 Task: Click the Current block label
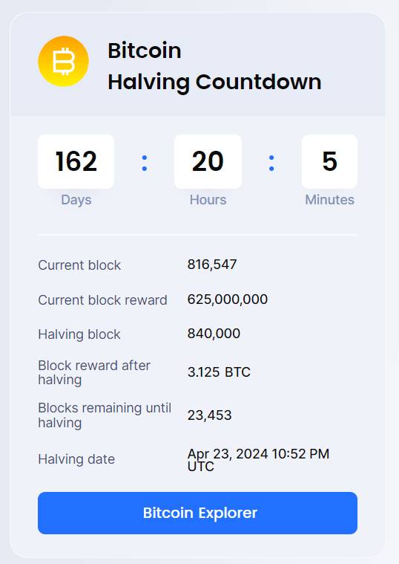pos(79,265)
